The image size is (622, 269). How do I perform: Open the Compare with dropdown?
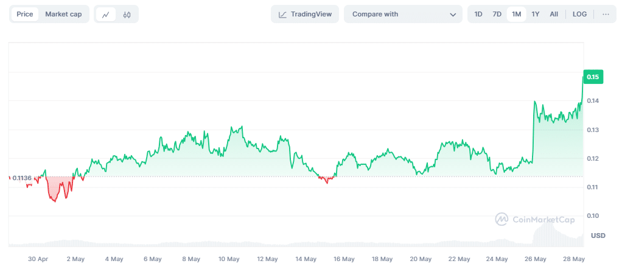[x=402, y=14]
